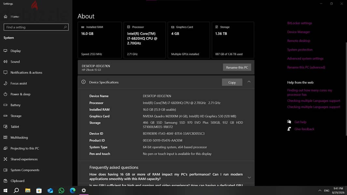Open WhatsApp from the taskbar

click(61, 190)
